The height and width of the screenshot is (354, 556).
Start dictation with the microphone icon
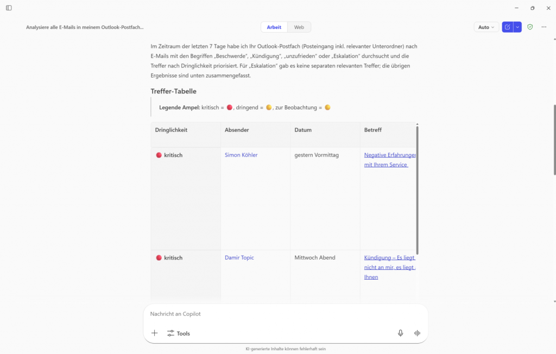click(x=401, y=333)
